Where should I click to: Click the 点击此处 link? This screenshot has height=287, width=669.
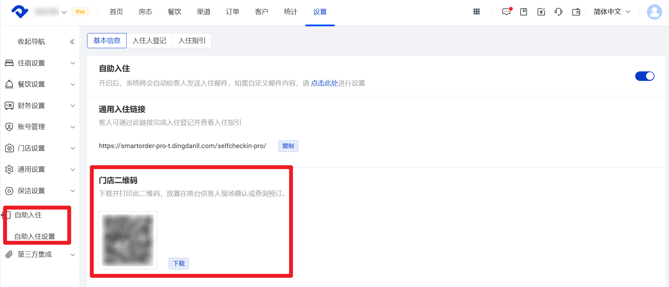(324, 83)
